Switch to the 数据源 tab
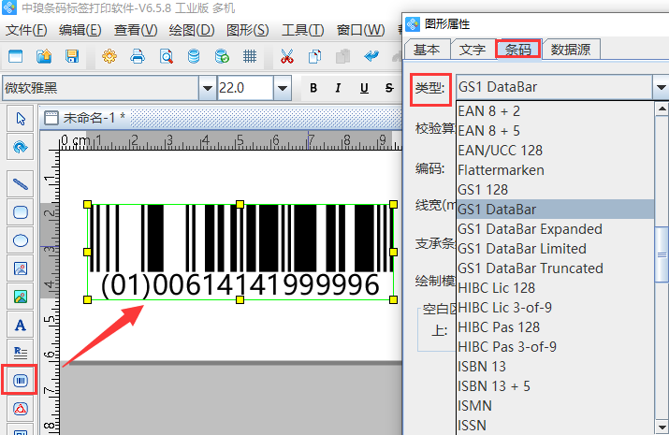669x435 pixels. [574, 49]
